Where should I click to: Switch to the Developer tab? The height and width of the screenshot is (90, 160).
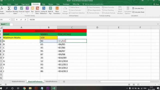[x=66, y=4]
